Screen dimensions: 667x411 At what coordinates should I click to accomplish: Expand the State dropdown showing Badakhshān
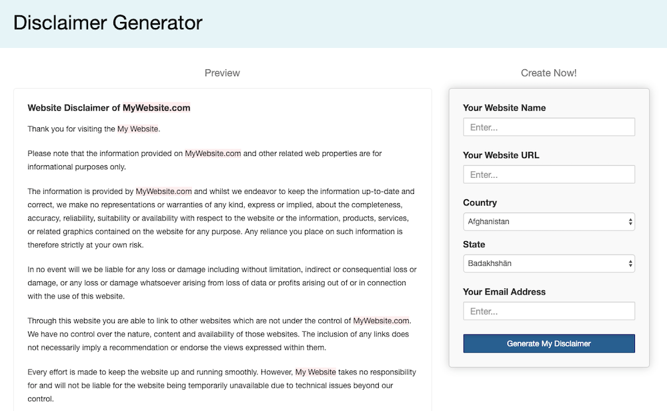coord(549,264)
